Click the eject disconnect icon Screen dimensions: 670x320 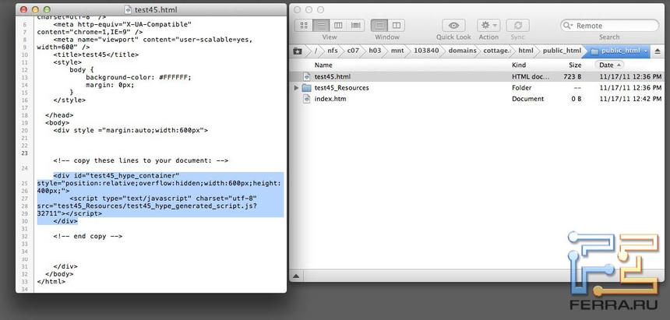[x=658, y=51]
